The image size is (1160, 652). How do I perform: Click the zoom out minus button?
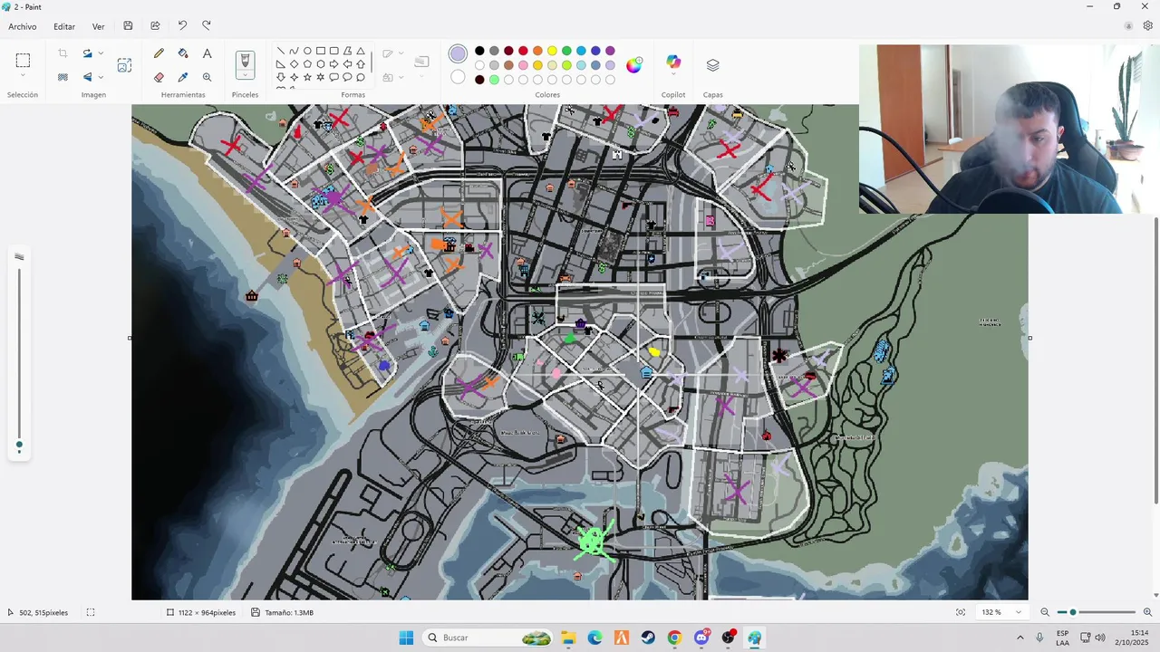[1045, 612]
